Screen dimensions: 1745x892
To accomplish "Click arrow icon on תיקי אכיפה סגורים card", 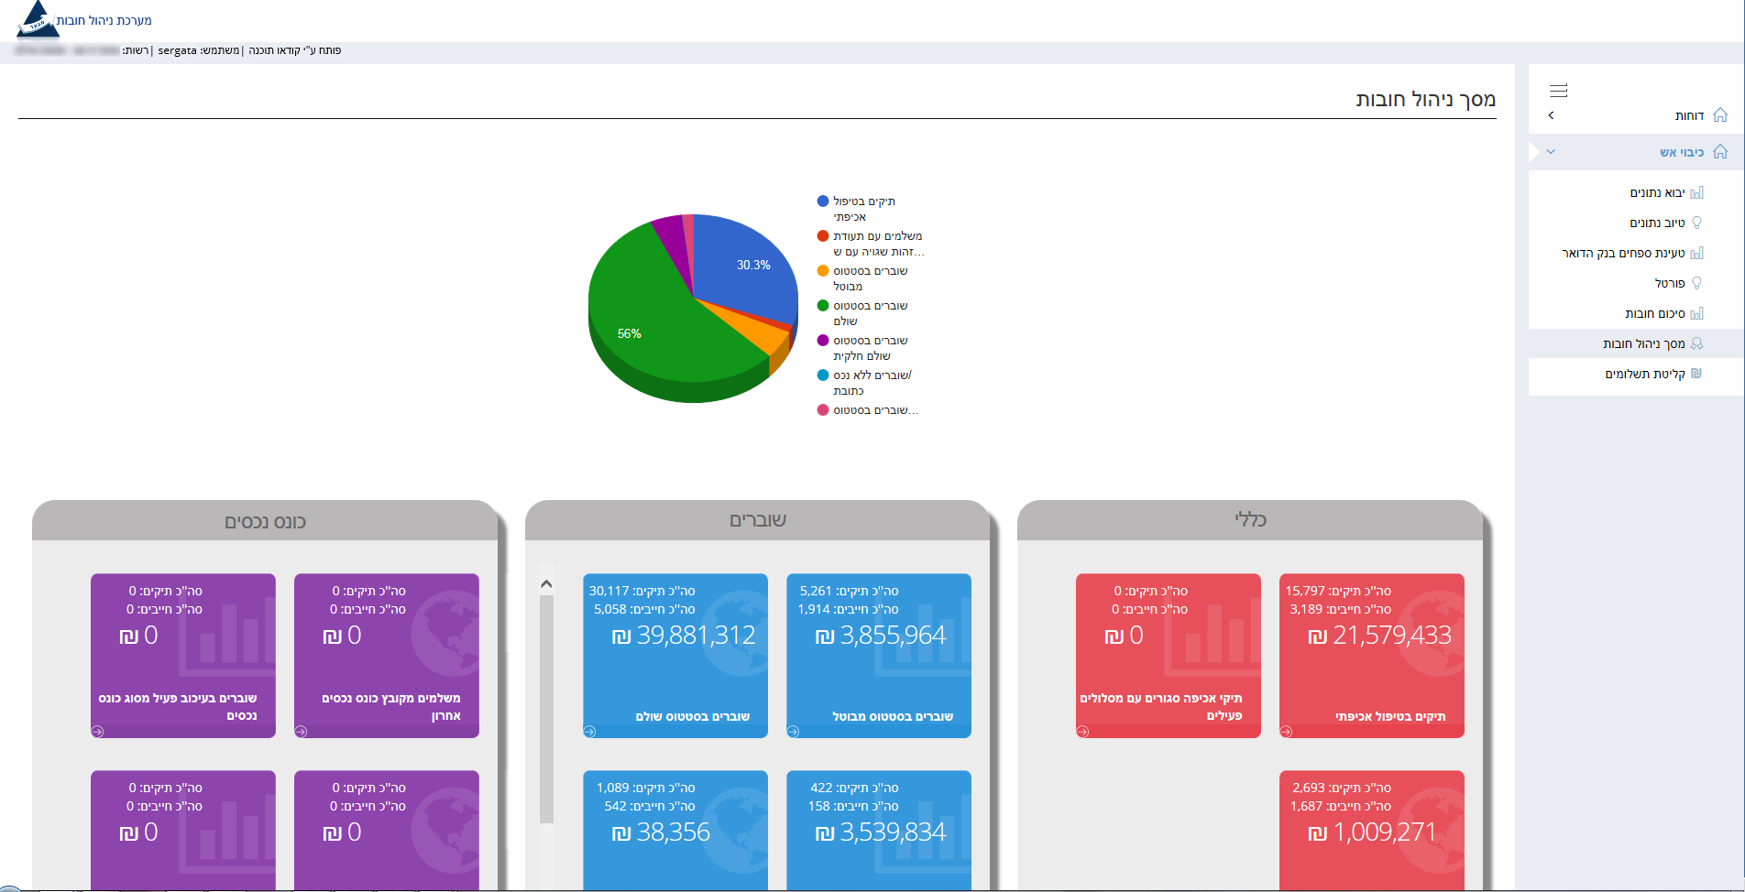I will tap(1082, 732).
